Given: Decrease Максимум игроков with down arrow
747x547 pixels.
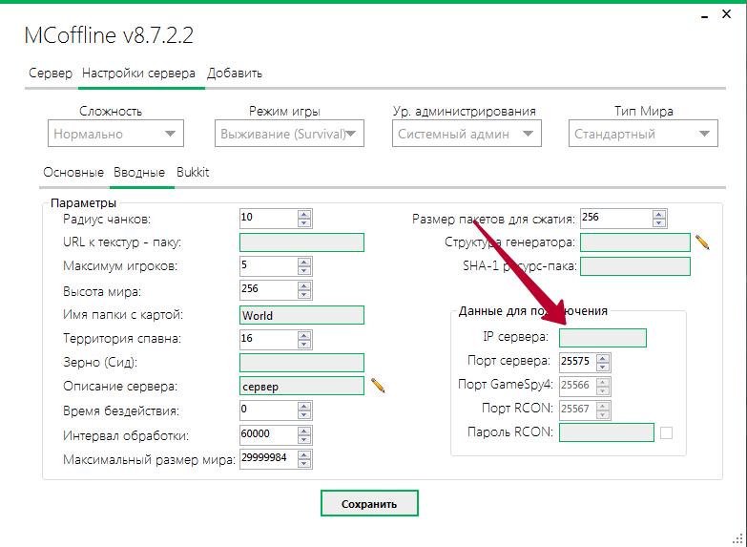Looking at the screenshot, I should [304, 270].
